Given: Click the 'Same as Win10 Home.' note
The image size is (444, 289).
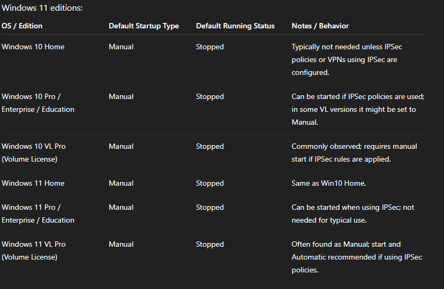Looking at the screenshot, I should 327,183.
